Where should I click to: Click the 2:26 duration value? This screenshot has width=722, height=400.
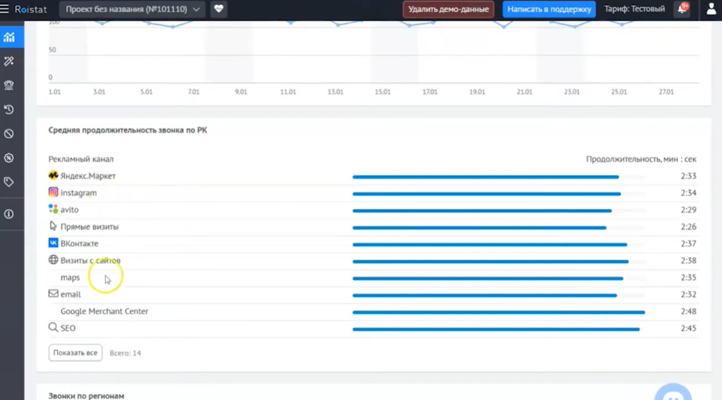(688, 227)
